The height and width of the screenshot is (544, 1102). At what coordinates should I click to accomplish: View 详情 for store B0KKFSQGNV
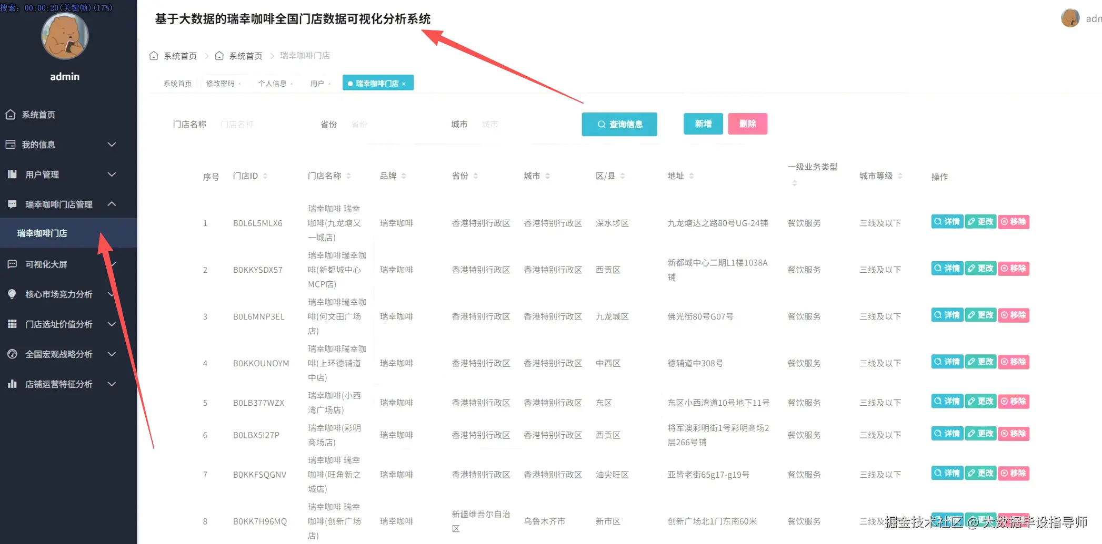click(x=947, y=474)
